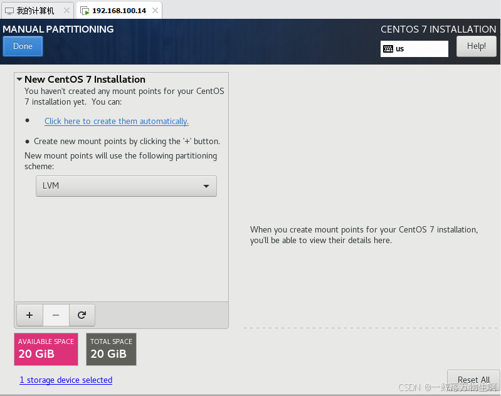This screenshot has width=501, height=396.
Task: Click here to create them automatically link
Action: coord(117,122)
